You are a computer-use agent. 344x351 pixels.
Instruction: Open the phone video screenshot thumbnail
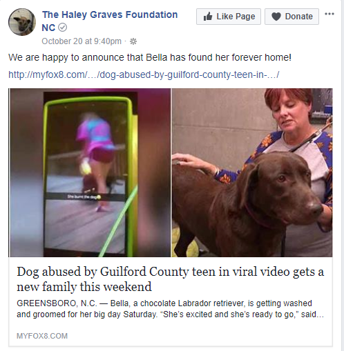[x=90, y=172]
